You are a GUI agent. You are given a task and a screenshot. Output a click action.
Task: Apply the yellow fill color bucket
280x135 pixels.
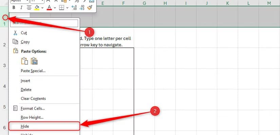[x=37, y=7]
